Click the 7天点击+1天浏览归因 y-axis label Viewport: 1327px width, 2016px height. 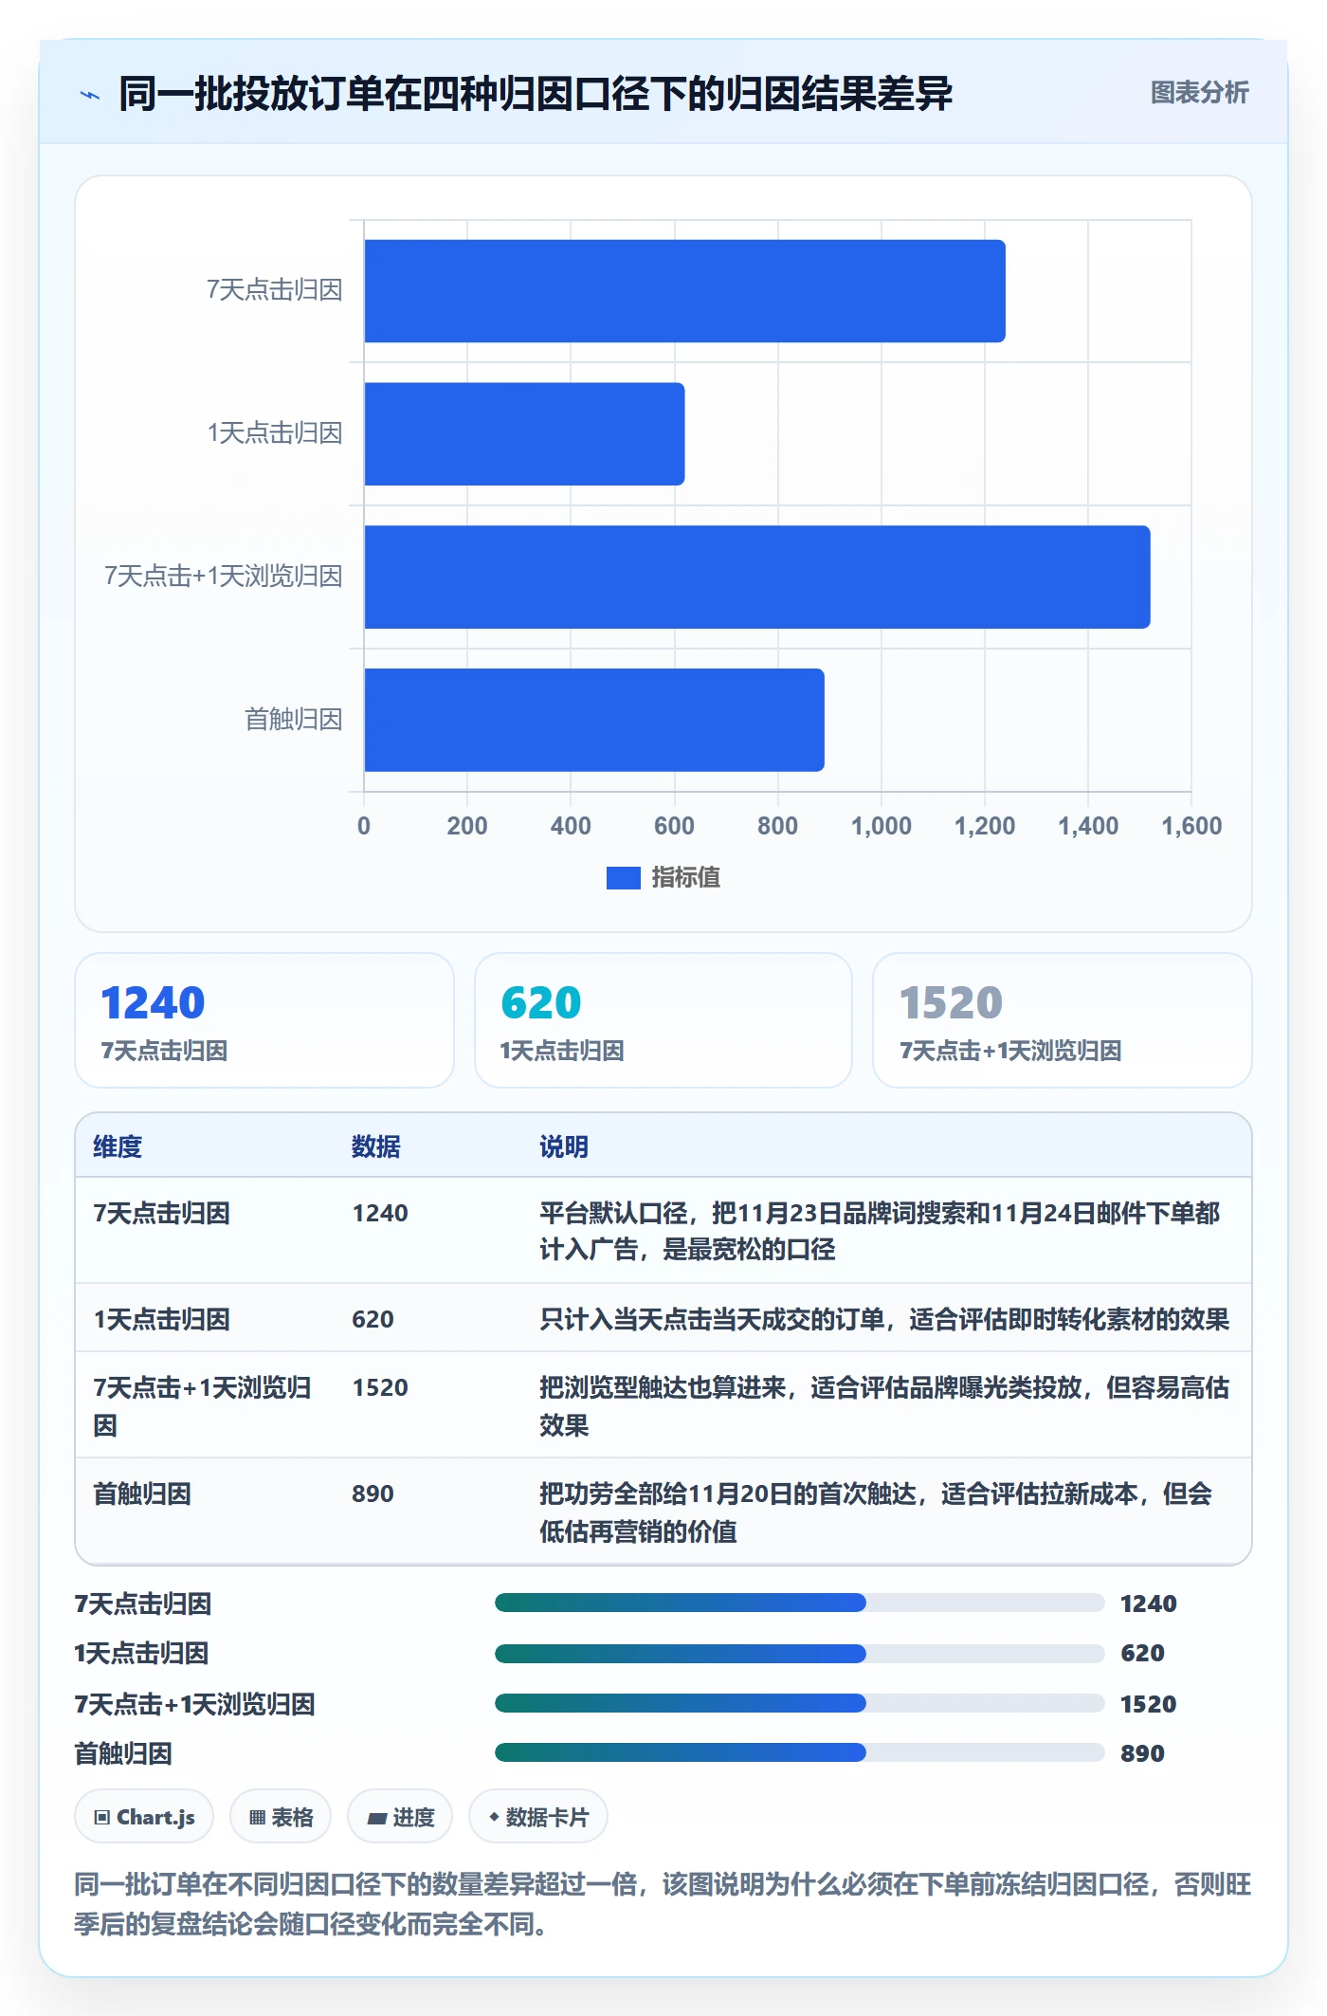(x=223, y=577)
